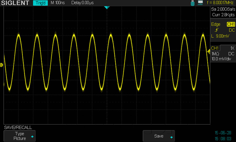Click the rising edge slope icon
The image size is (236, 142).
coord(216,30)
